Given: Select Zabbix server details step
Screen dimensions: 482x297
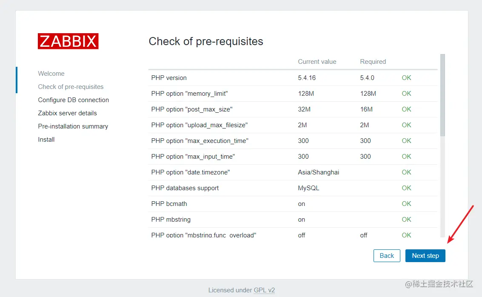Looking at the screenshot, I should 67,113.
